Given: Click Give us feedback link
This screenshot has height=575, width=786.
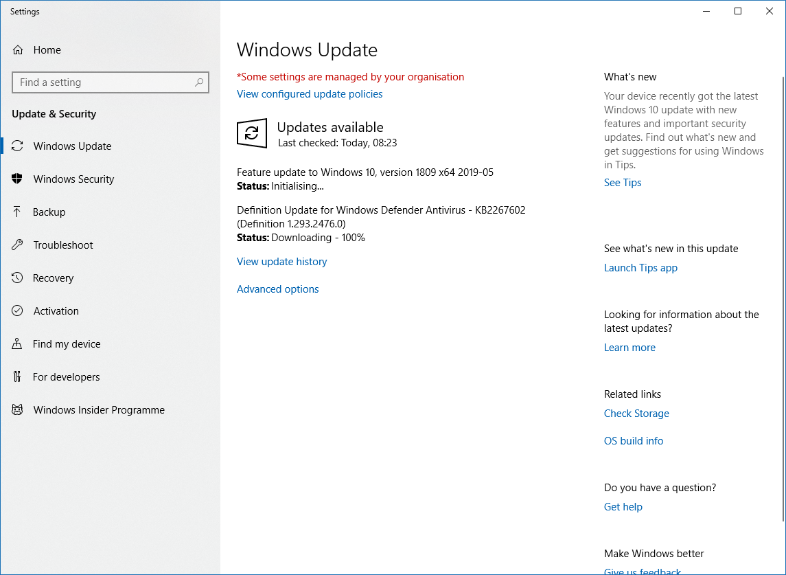Looking at the screenshot, I should pyautogui.click(x=642, y=572).
